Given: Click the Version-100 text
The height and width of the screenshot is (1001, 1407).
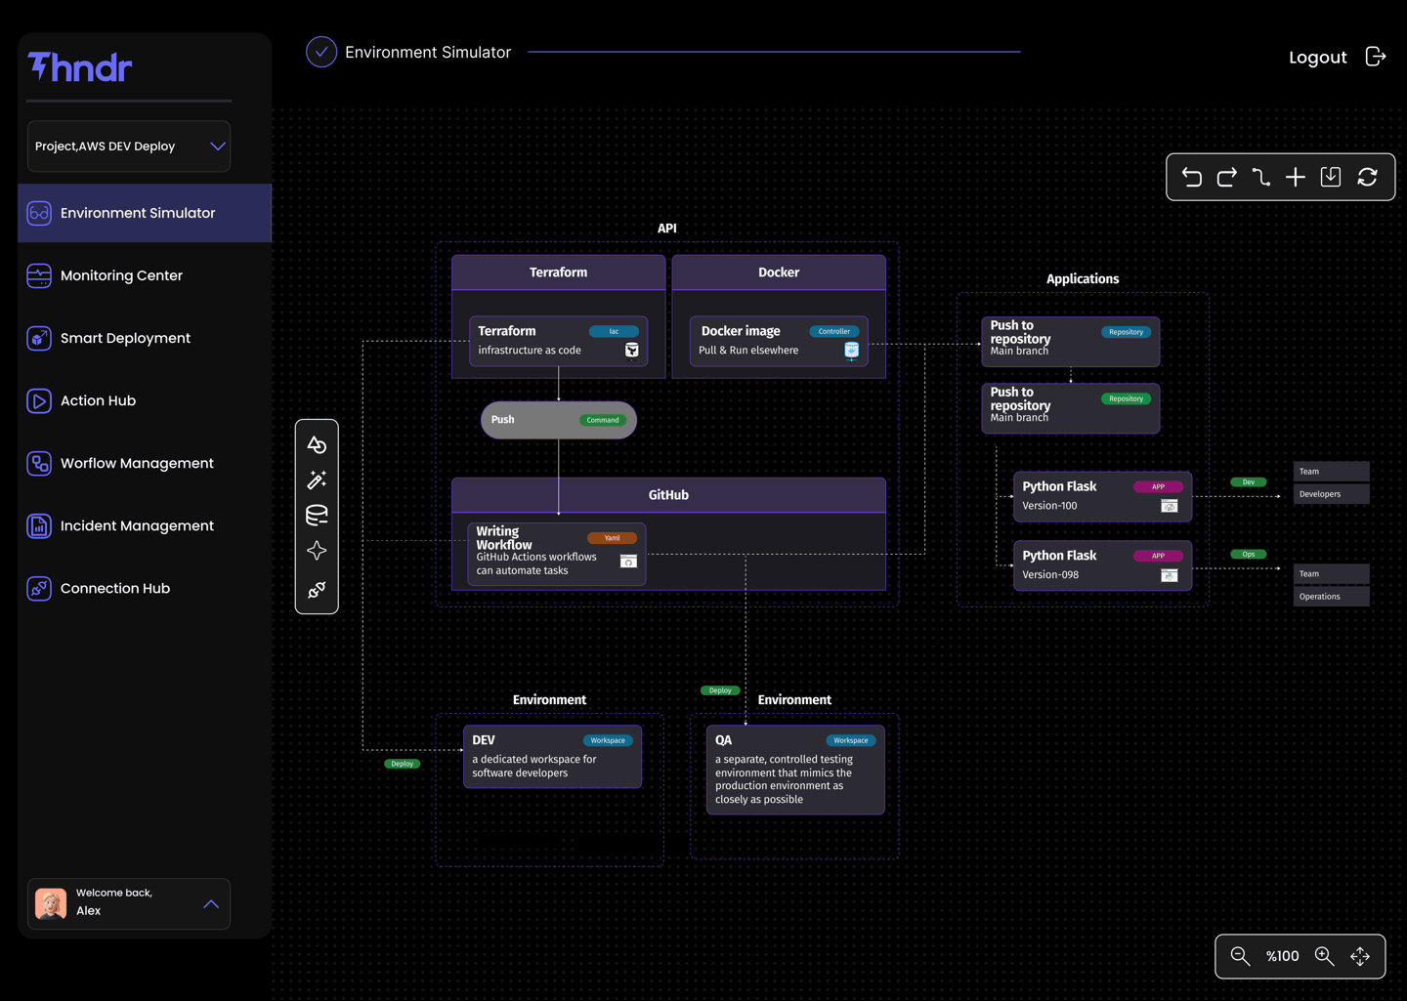Looking at the screenshot, I should 1050,506.
